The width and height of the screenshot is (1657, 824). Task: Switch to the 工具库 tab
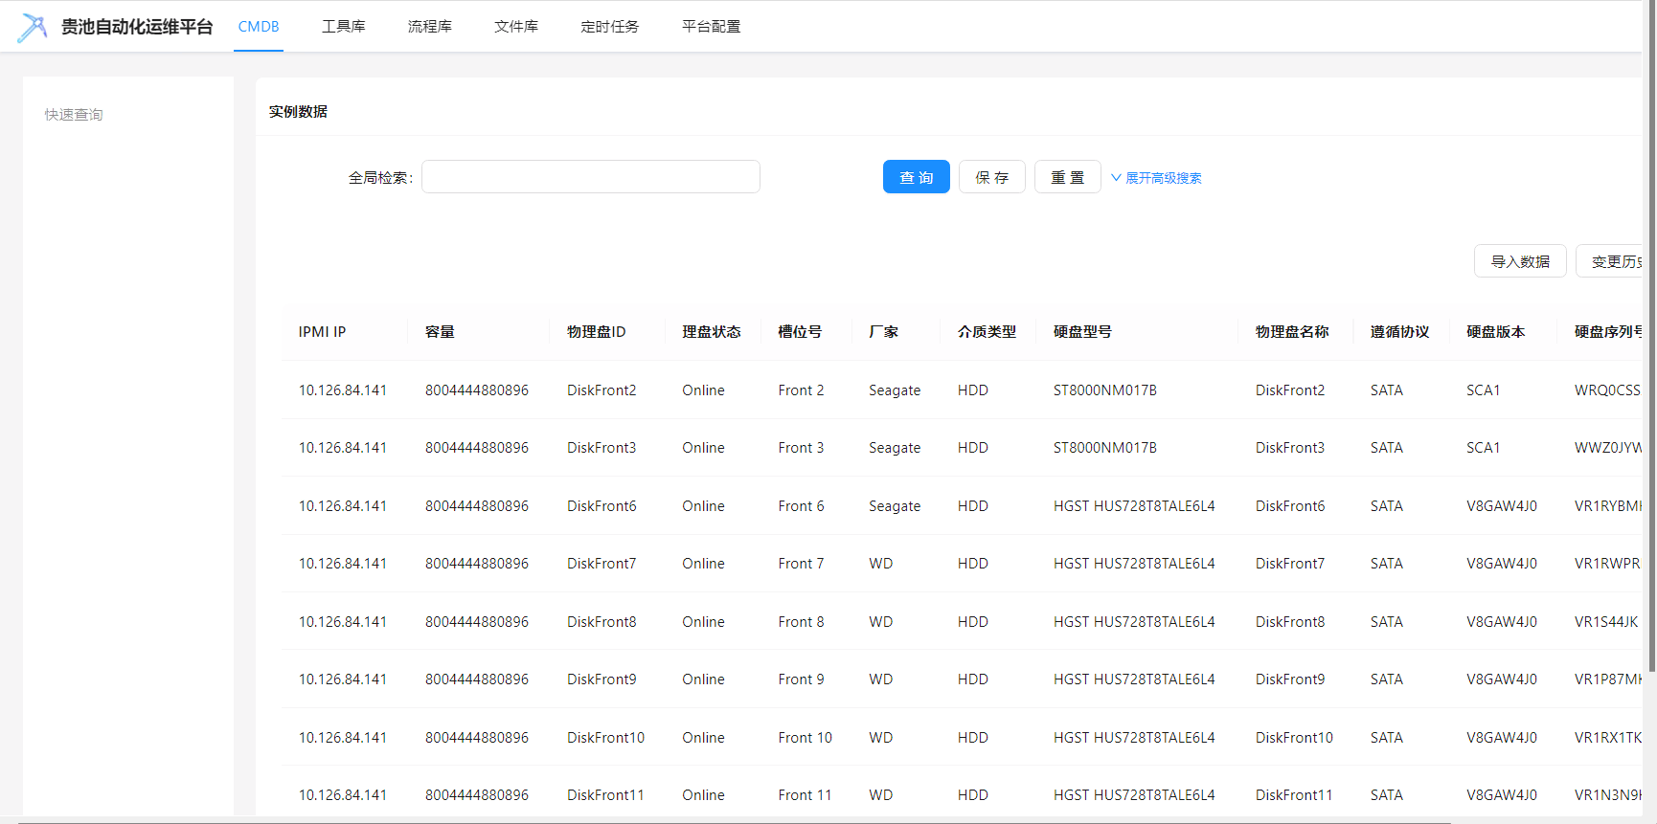344,27
